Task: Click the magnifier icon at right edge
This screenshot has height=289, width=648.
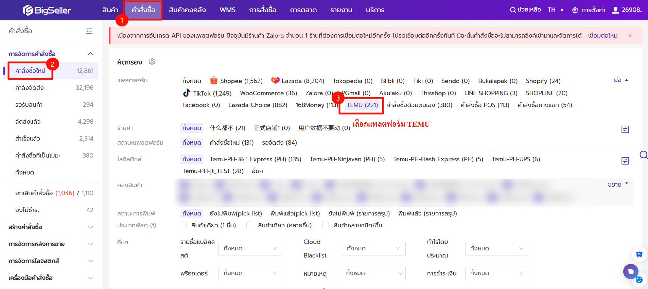Action: 644,155
